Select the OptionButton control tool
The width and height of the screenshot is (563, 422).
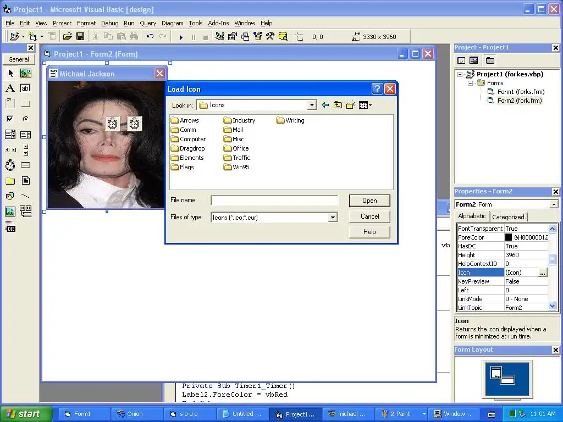25,119
